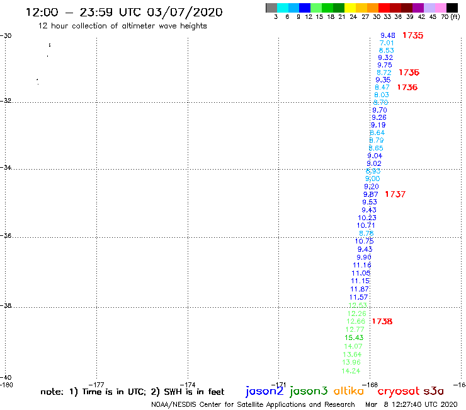Click the gray swatch in the color scale
This screenshot has height=410, width=466.
(x=271, y=8)
